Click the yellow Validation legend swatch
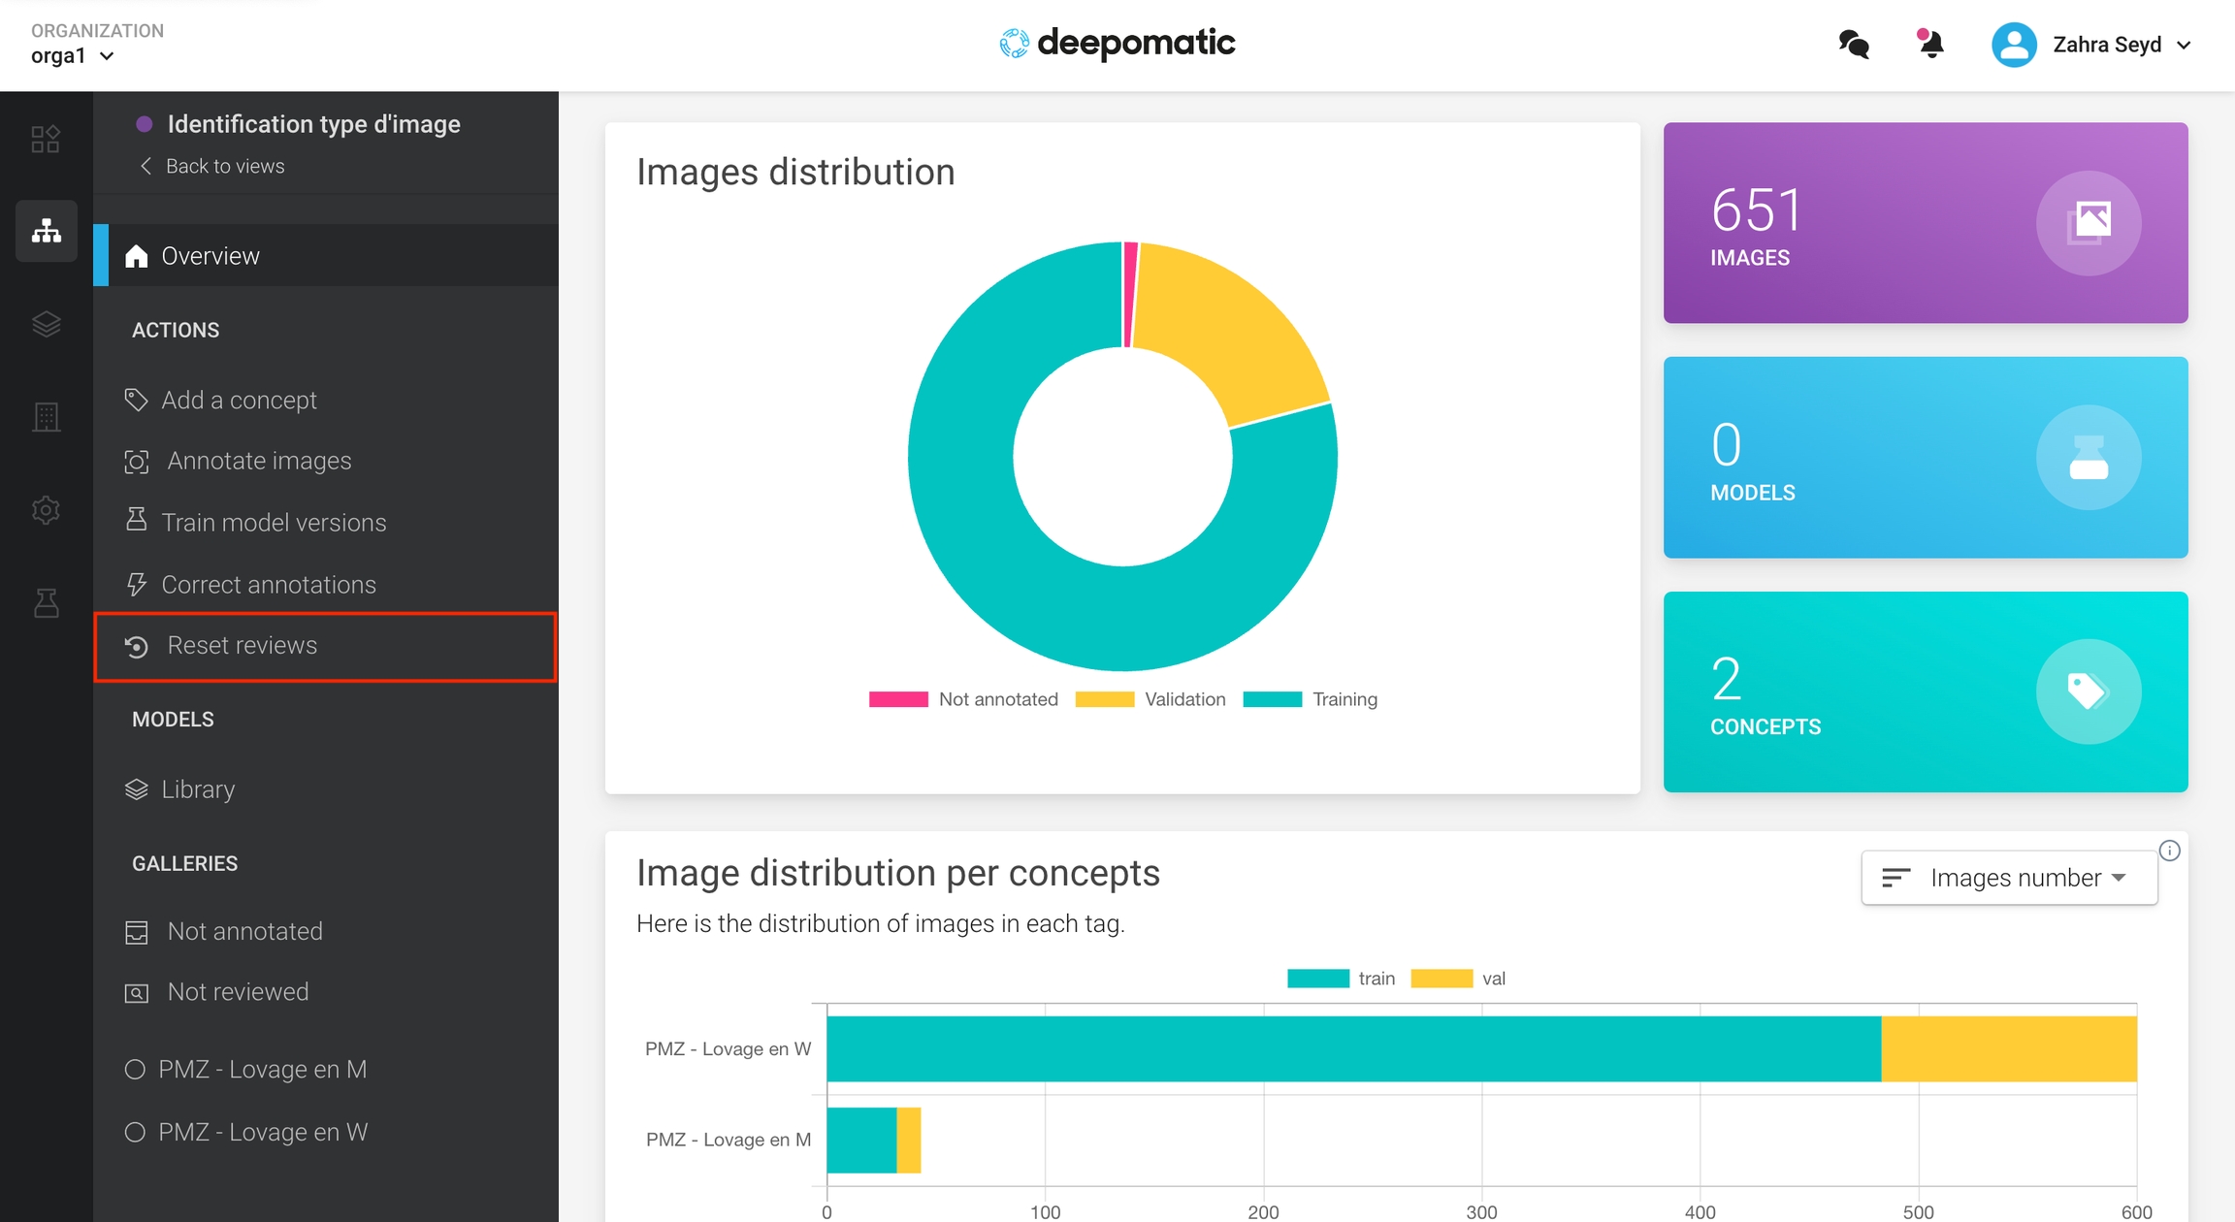This screenshot has height=1222, width=2235. point(1104,699)
